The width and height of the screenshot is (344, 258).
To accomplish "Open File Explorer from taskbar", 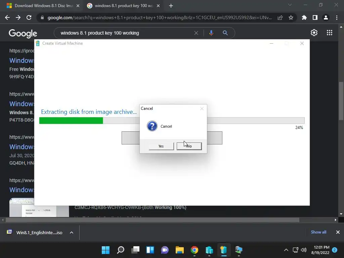I will [x=179, y=250].
